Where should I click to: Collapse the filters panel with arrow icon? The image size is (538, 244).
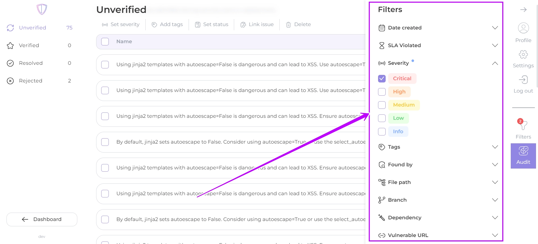click(x=523, y=10)
